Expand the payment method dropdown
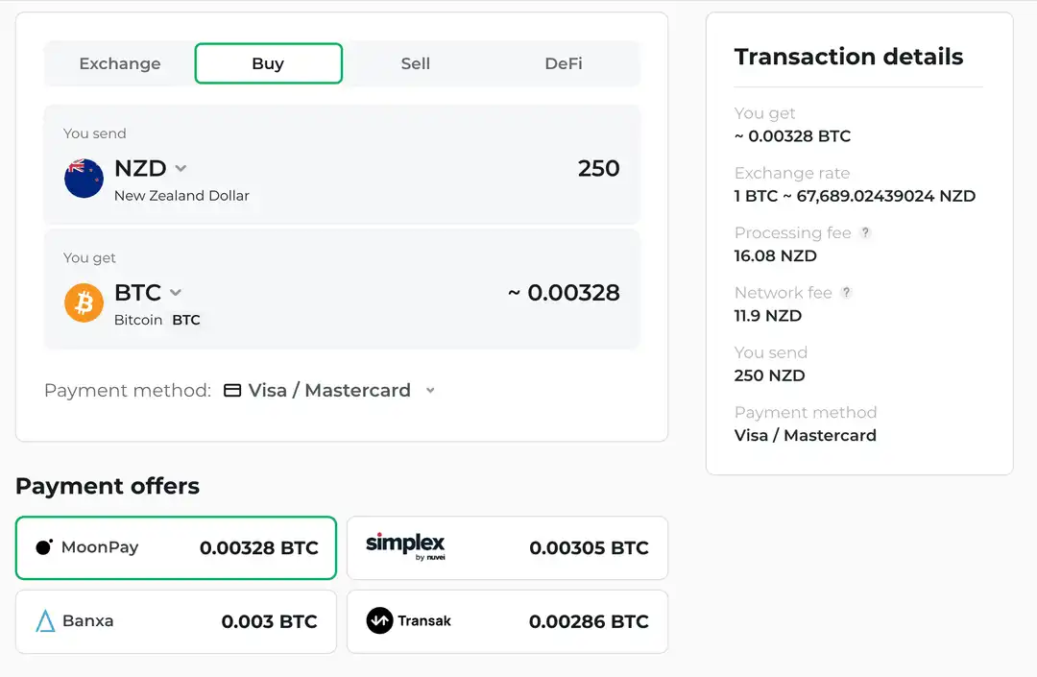Viewport: 1037px width, 677px height. [429, 390]
